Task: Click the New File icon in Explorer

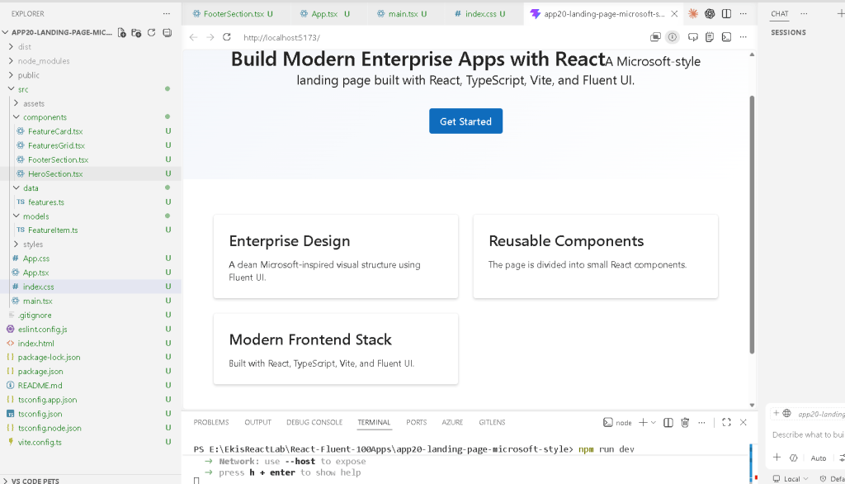Action: tap(122, 33)
